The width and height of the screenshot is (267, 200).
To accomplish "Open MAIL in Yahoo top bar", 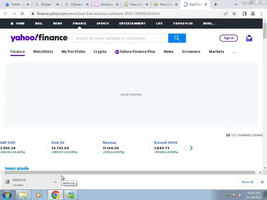I will click(x=39, y=23).
